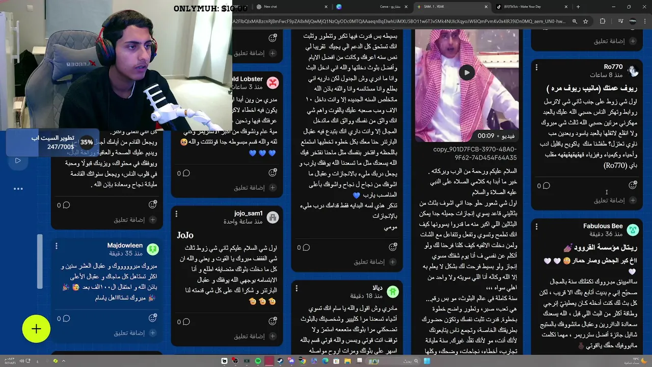Open comments count on the مومي post
The image size is (652, 367).
(x=303, y=248)
